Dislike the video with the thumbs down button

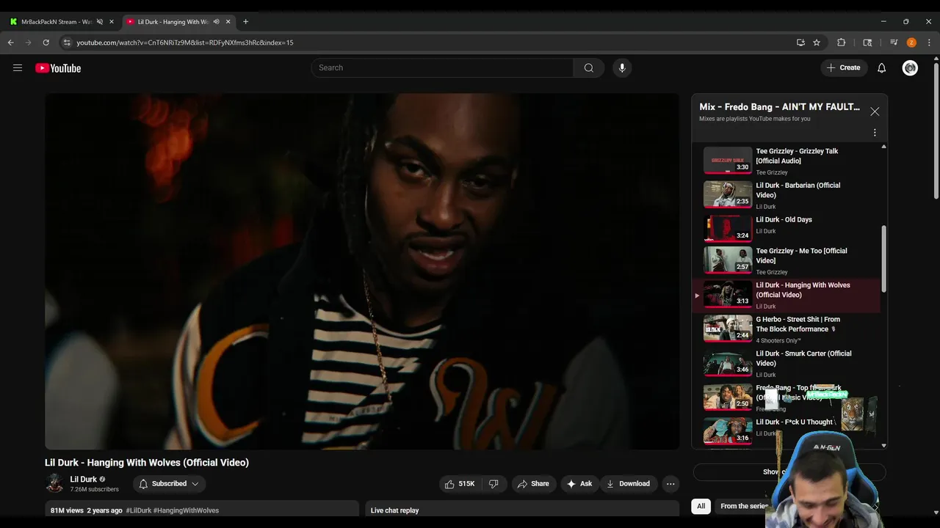tap(493, 484)
